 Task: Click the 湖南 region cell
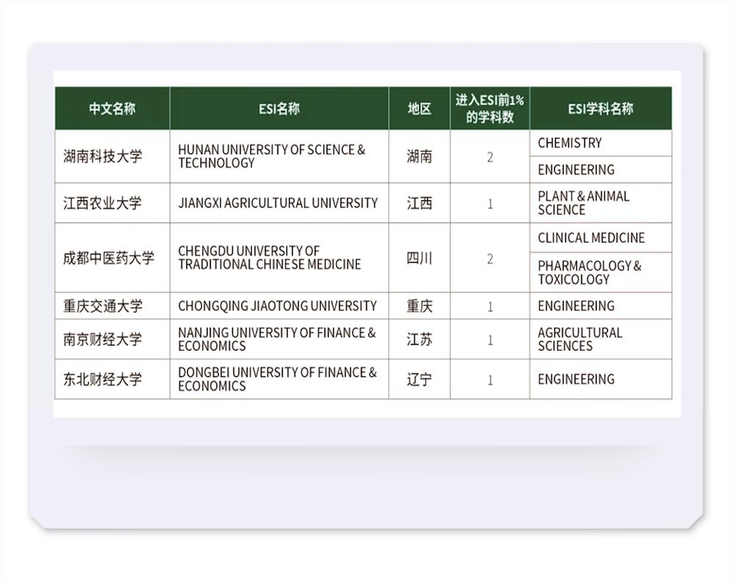coord(419,156)
